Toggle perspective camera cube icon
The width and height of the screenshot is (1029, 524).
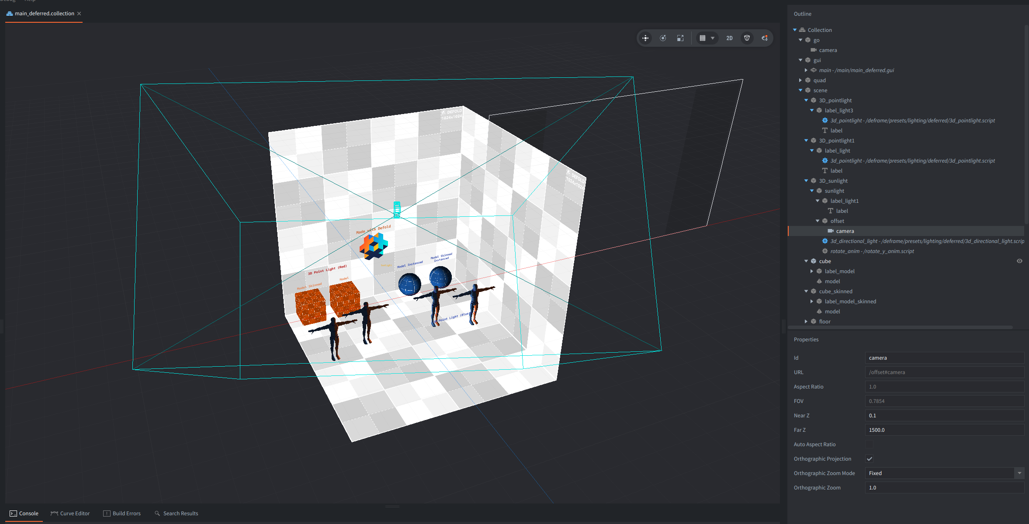point(747,38)
